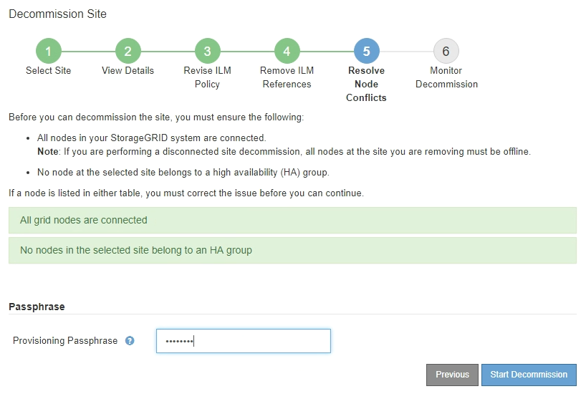Open the "Revise ILM Policy" step label
The height and width of the screenshot is (399, 586).
click(x=208, y=77)
